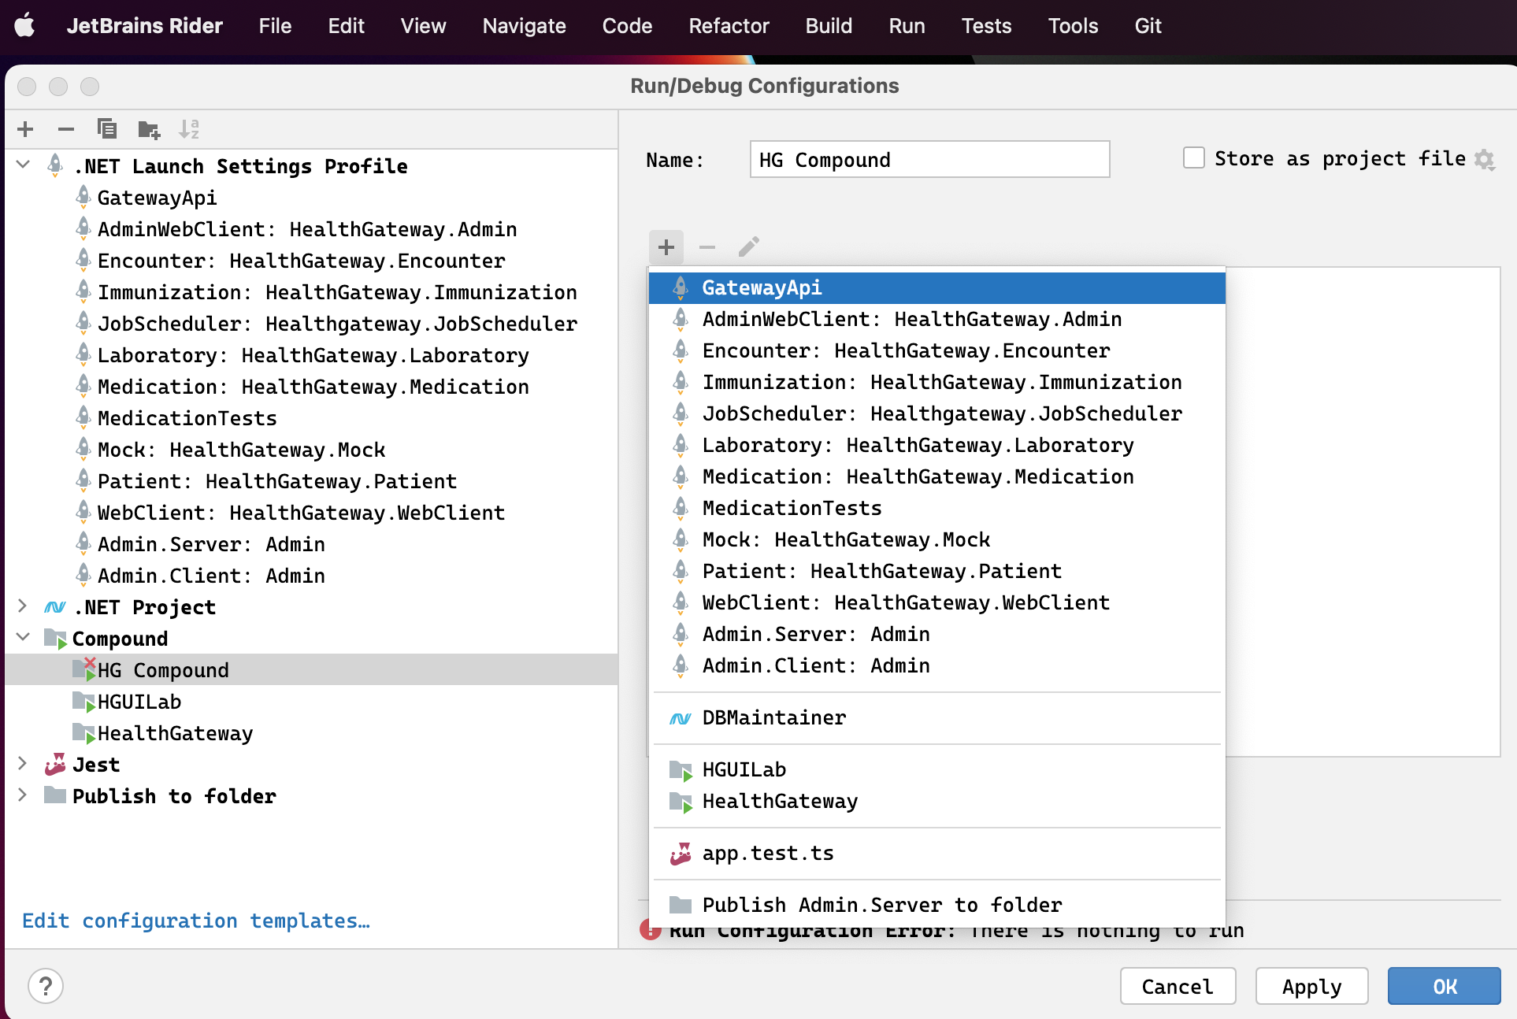Click the .NET Project category icon
This screenshot has width=1517, height=1019.
(x=54, y=607)
